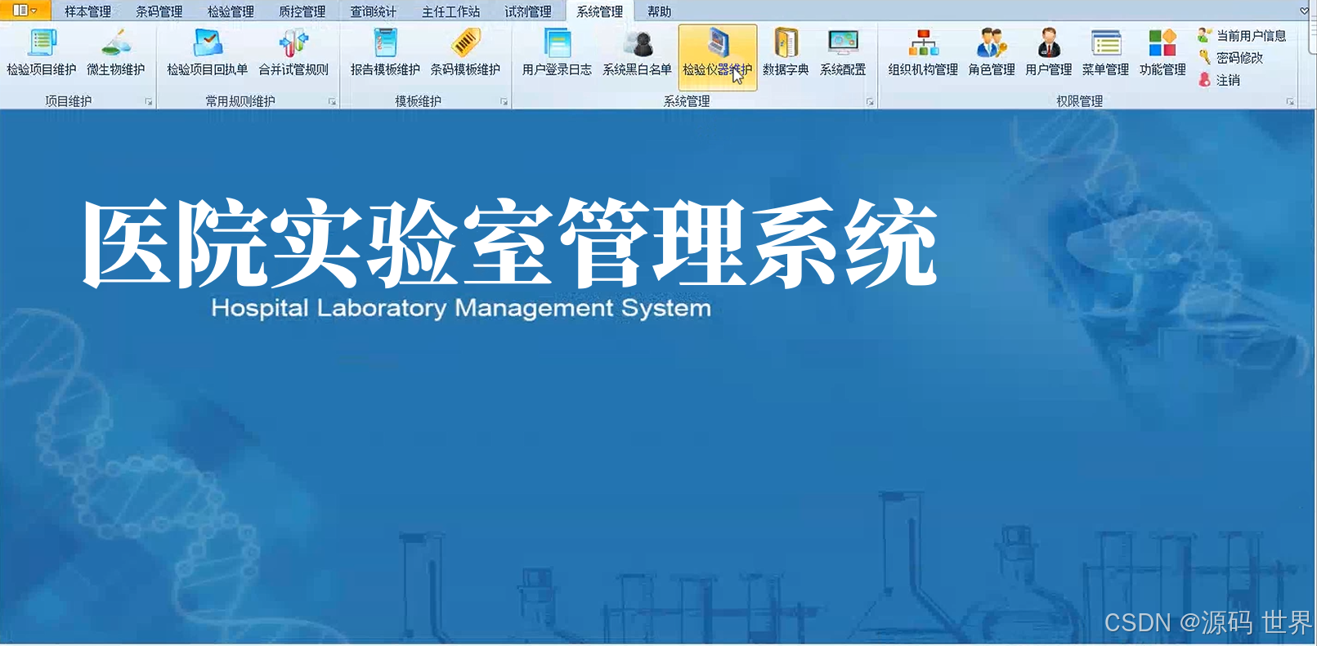Screen dimensions: 1317x646
Task: Open 微生物维护 tool
Action: [116, 54]
